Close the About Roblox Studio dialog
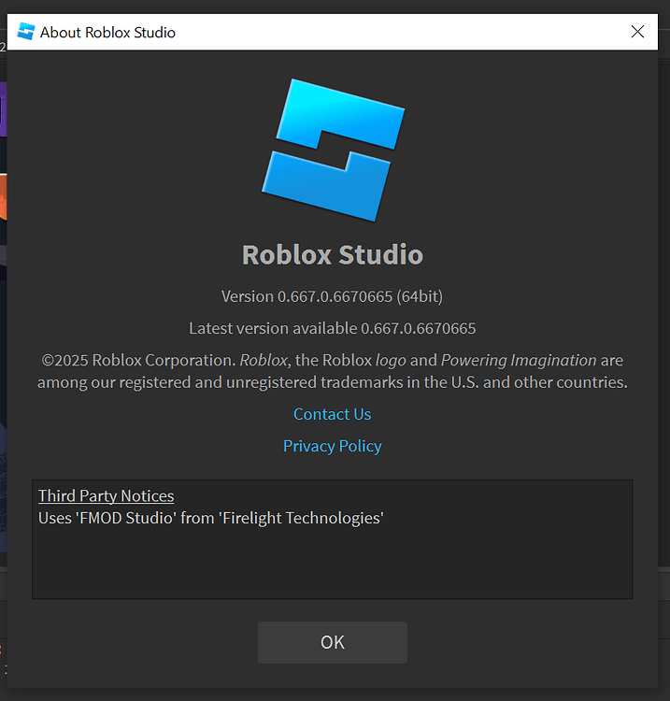 pyautogui.click(x=637, y=32)
